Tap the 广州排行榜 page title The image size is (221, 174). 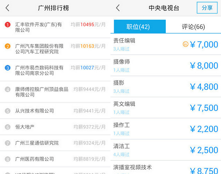[x=53, y=8]
